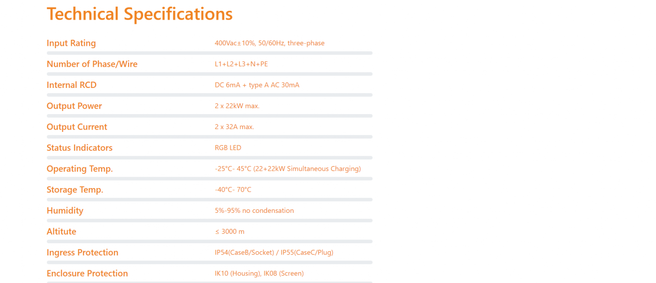Click the 2 x 22kW max. value
The image size is (656, 283).
[x=237, y=106]
